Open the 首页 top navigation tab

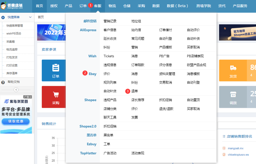click(x=39, y=6)
